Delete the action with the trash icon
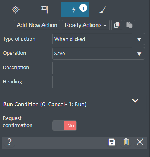 tap(126, 142)
